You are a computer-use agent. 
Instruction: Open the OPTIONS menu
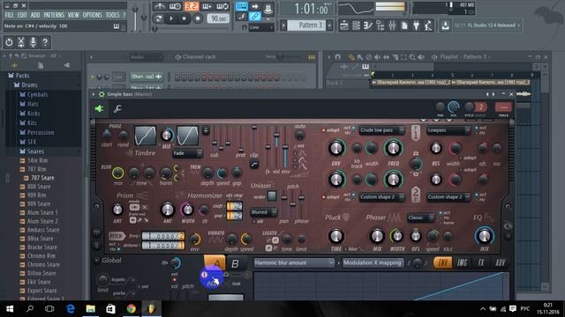(x=92, y=15)
